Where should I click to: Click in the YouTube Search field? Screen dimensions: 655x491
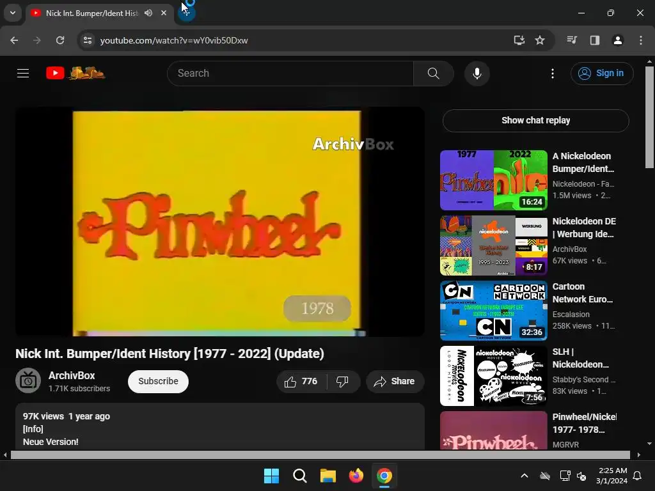290,74
